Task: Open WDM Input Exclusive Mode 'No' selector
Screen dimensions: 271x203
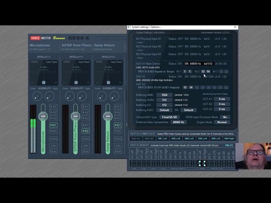Action: 225,117
